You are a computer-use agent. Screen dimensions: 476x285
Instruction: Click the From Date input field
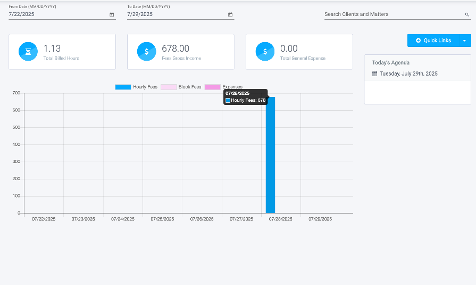(x=56, y=14)
